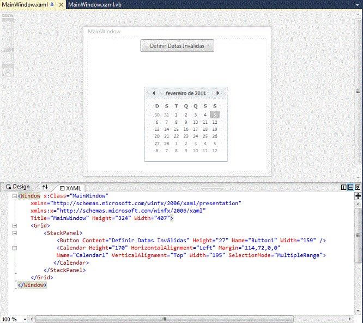The image size is (363, 323).
Task: Select day 17 in the calendar
Action: click(195, 129)
